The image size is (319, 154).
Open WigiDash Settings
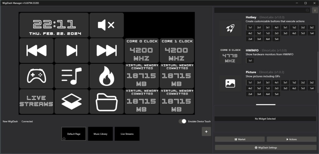pyautogui.click(x=265, y=147)
